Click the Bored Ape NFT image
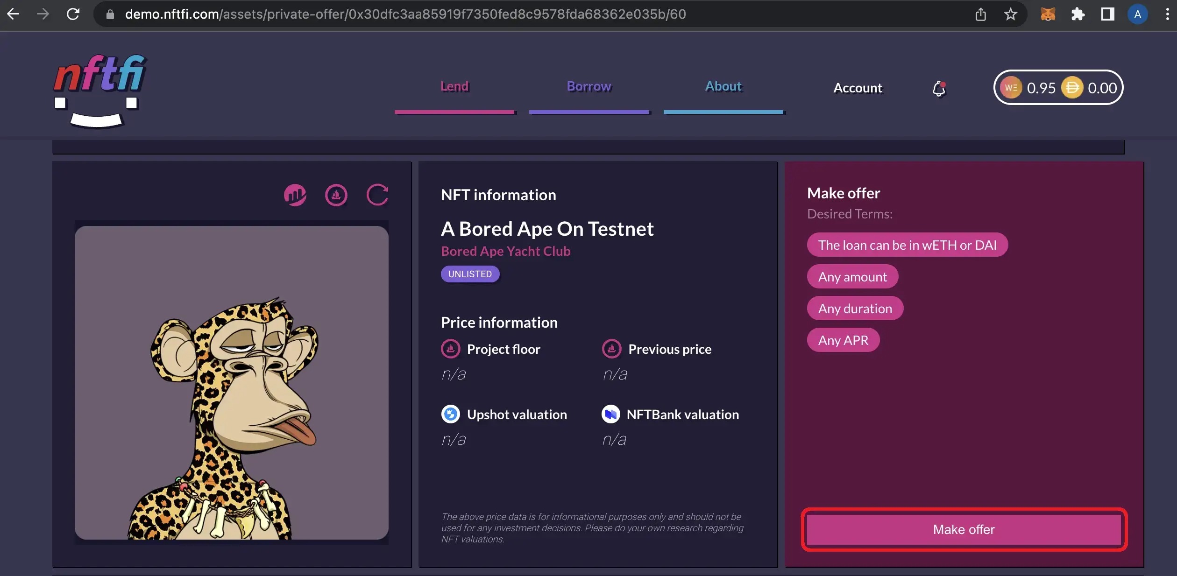This screenshot has height=576, width=1177. [x=232, y=383]
